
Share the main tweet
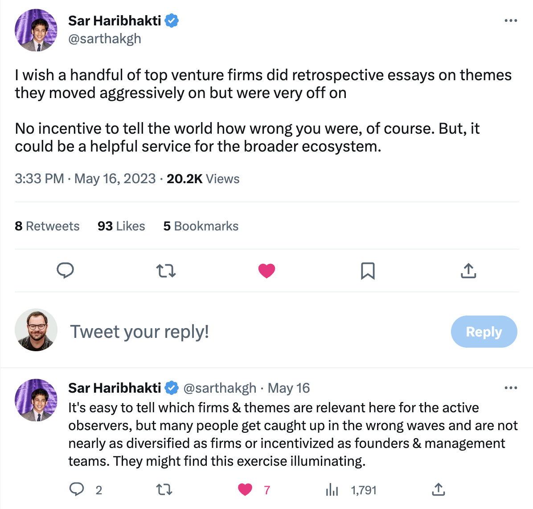point(468,271)
